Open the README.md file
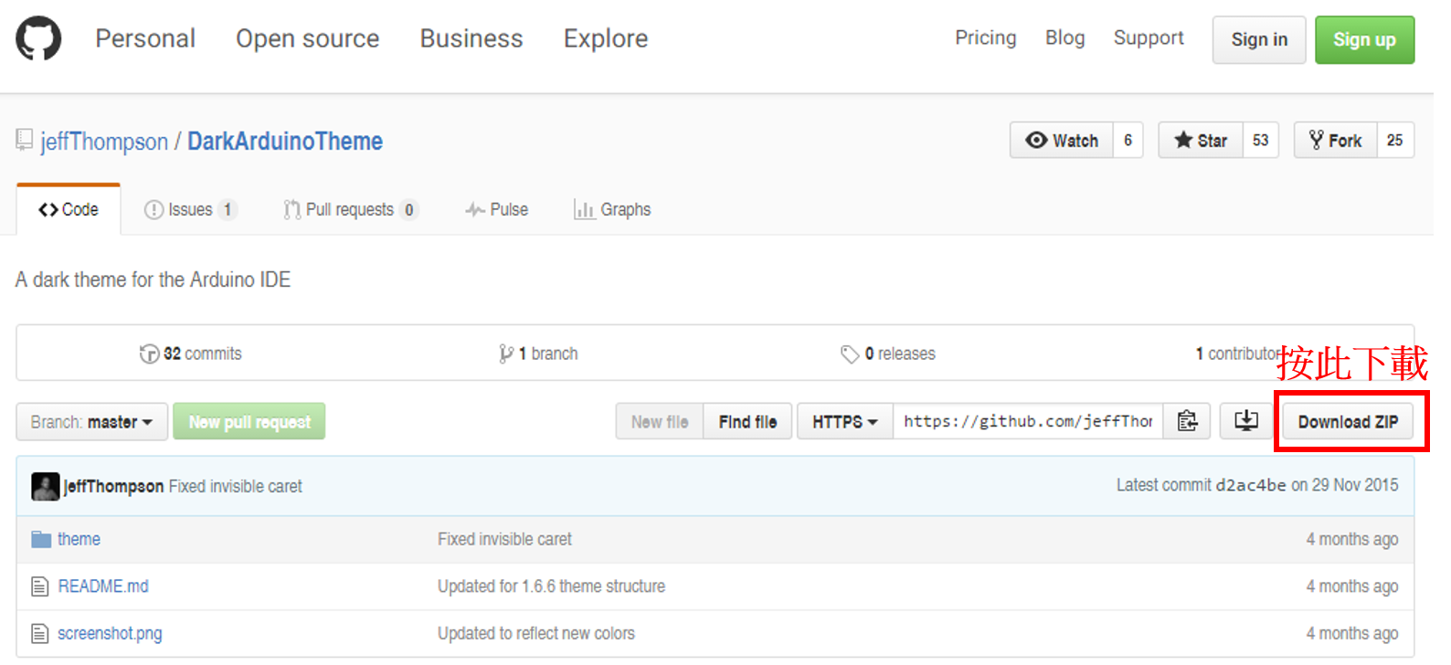 (102, 586)
